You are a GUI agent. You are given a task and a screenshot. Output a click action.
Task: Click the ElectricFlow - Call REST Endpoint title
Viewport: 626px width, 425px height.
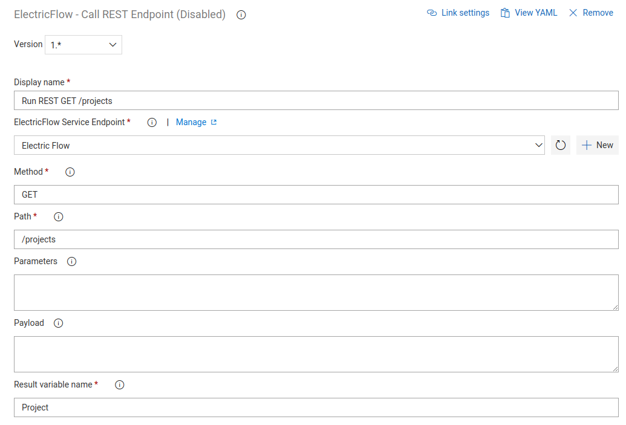(x=120, y=15)
